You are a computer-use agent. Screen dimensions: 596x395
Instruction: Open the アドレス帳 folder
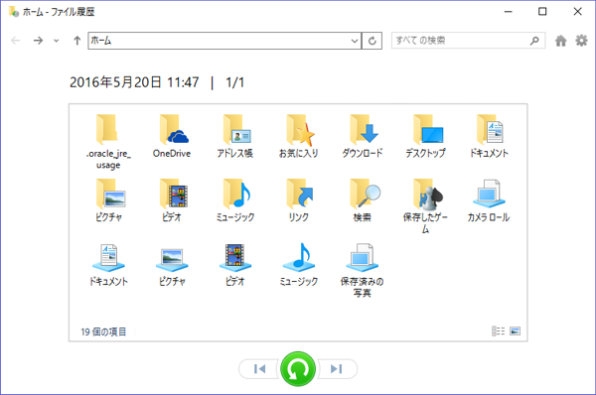pyautogui.click(x=234, y=136)
